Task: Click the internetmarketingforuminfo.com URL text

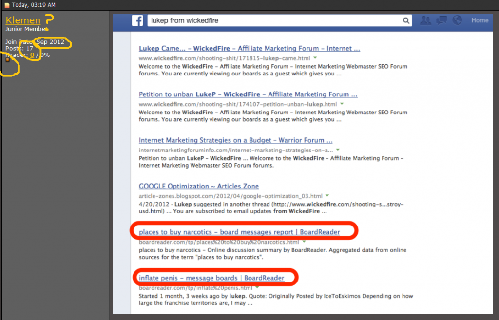Action: click(236, 150)
